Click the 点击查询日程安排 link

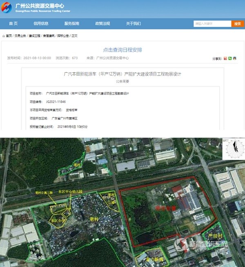[x=122, y=50]
